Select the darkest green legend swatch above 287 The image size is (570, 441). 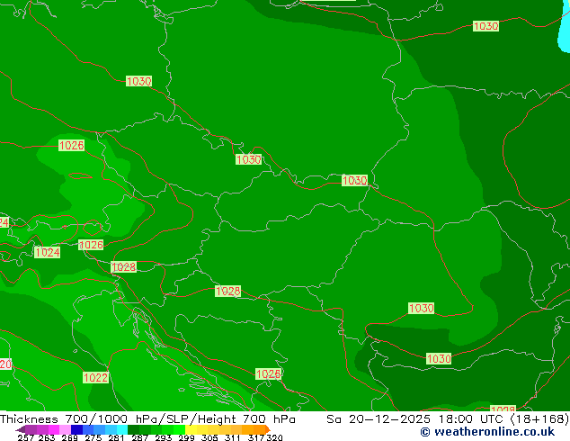pos(133,429)
